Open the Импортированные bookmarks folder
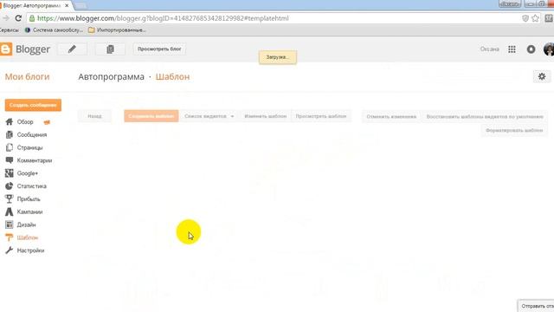Screen dimensions: 554x312 coord(117,30)
